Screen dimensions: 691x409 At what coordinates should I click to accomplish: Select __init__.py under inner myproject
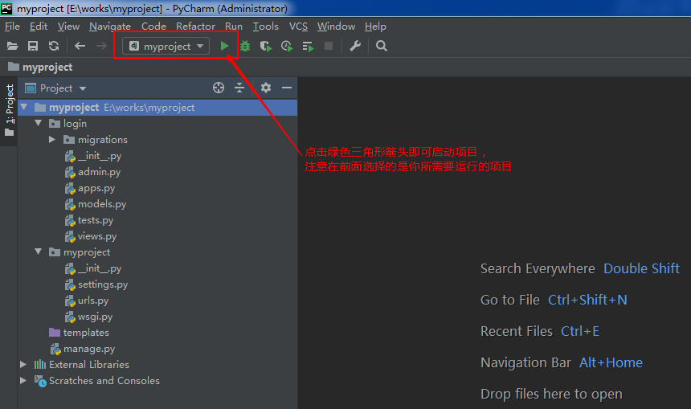(x=93, y=268)
